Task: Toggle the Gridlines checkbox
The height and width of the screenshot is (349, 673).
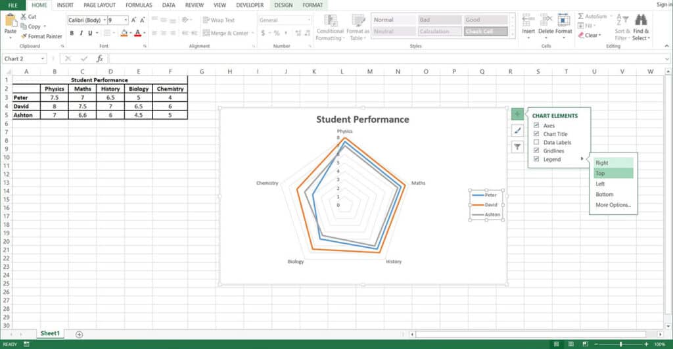Action: click(x=537, y=151)
